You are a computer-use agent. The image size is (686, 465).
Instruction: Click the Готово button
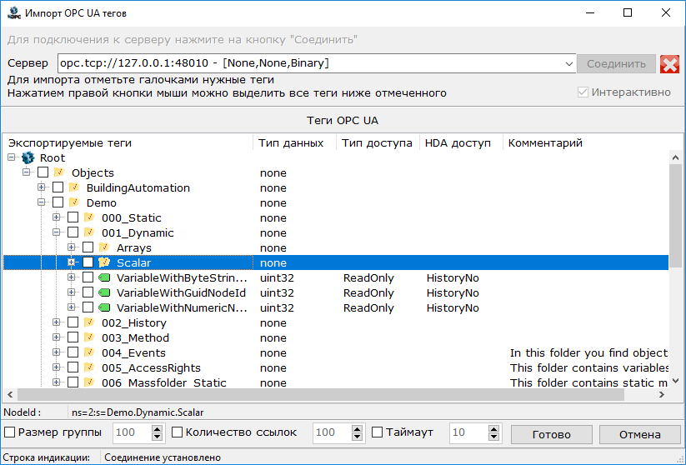(x=551, y=434)
